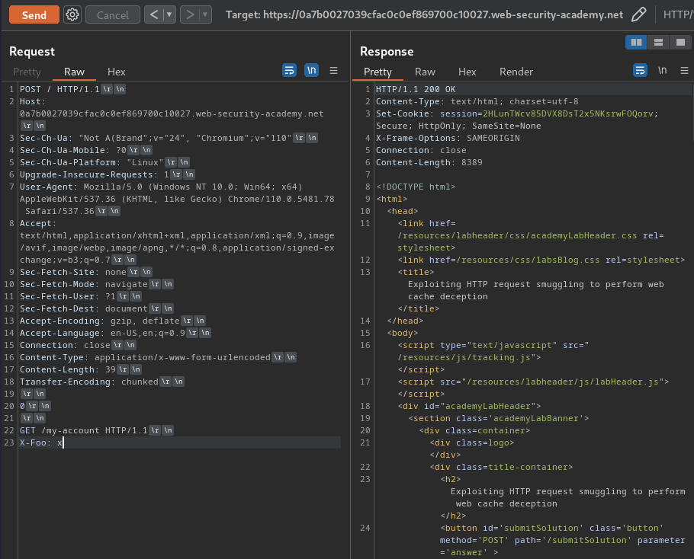The image size is (694, 559).
Task: Click the 'HTTP/1.1 200 OK' response status
Action: [416, 89]
